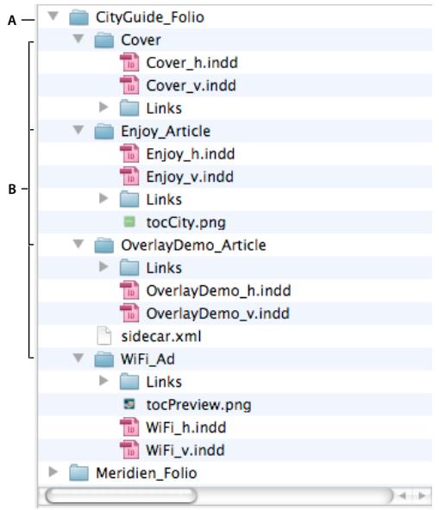Expand the Links folder under Enjoy_Article
The width and height of the screenshot is (439, 510).
(x=103, y=198)
